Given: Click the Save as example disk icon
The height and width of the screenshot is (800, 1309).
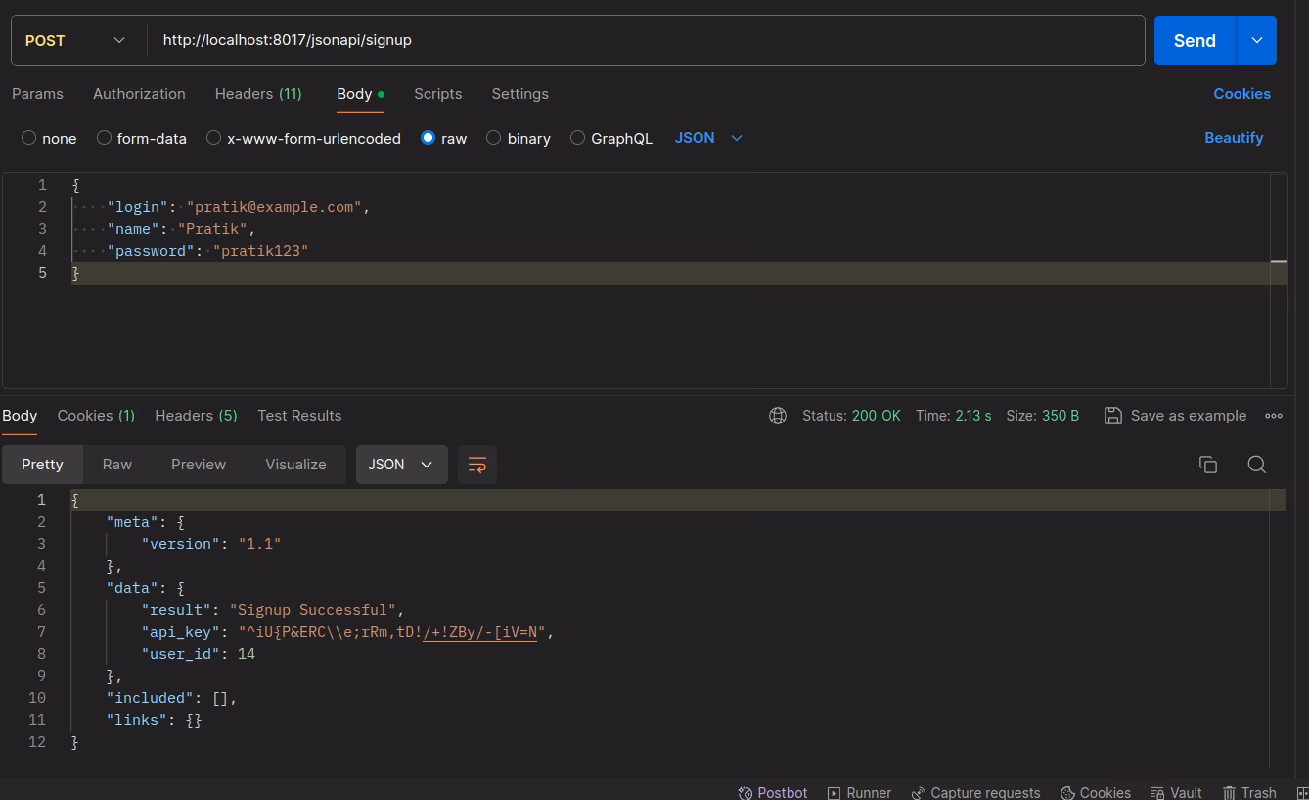Looking at the screenshot, I should click(x=1112, y=416).
